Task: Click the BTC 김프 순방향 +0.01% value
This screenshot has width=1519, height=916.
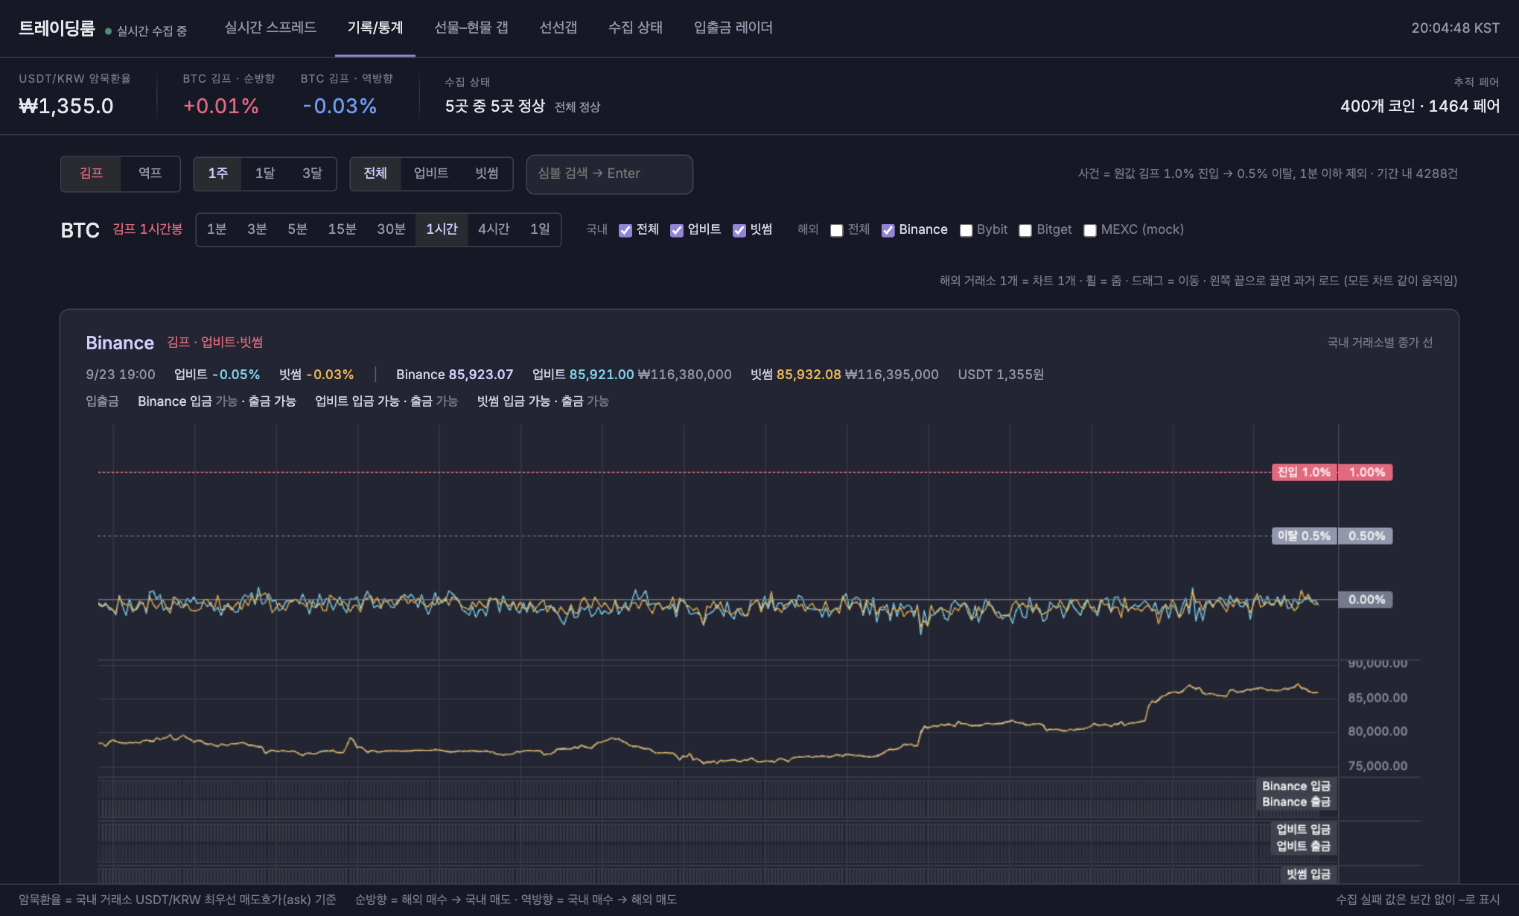Action: [x=221, y=106]
